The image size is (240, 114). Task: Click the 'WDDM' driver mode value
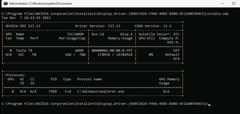point(79,50)
